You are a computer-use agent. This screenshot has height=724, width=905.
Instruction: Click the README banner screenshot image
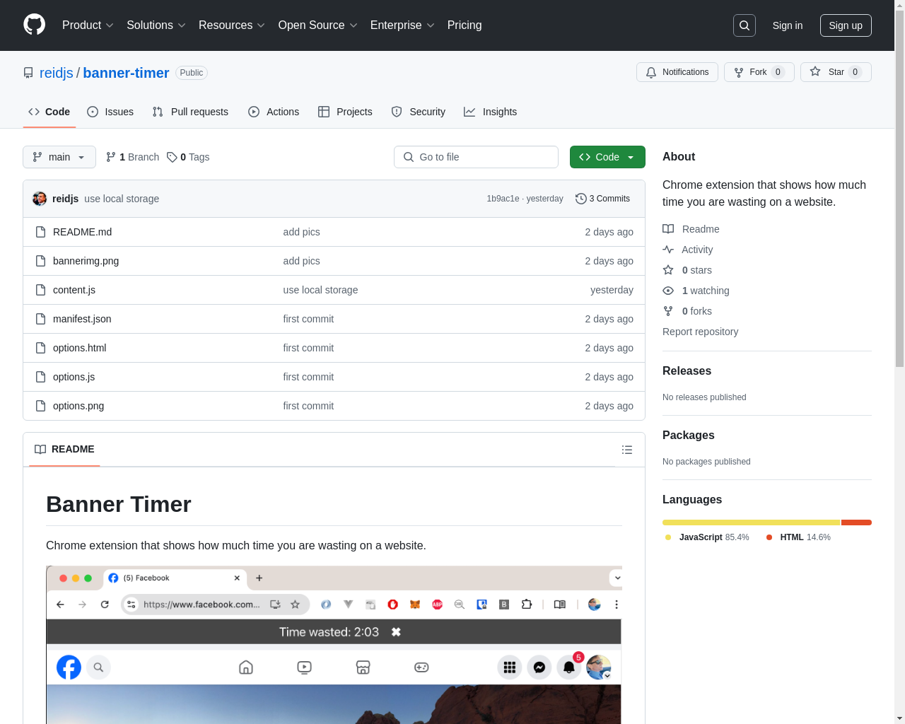tap(334, 644)
